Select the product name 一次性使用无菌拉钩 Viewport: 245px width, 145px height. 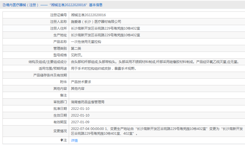click(x=86, y=42)
